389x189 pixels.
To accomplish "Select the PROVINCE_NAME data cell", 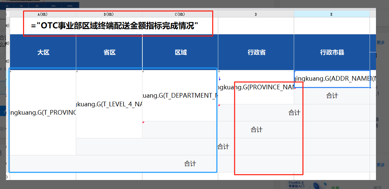I will [256, 87].
